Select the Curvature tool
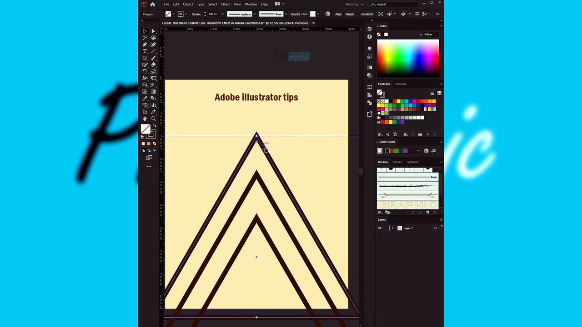This screenshot has width=582, height=327. pyautogui.click(x=153, y=45)
